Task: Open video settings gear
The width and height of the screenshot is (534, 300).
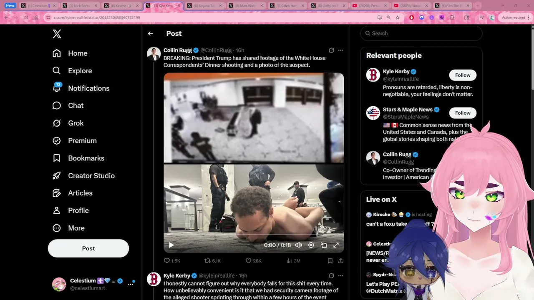Action: point(311,245)
